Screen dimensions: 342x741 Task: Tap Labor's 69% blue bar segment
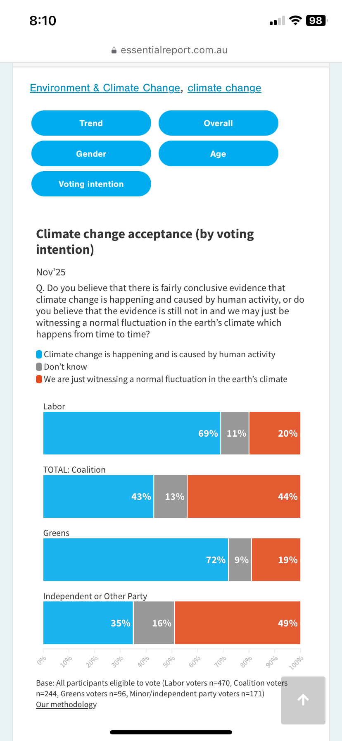(x=132, y=433)
